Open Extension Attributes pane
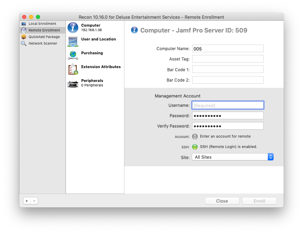The image size is (303, 233). point(95,69)
